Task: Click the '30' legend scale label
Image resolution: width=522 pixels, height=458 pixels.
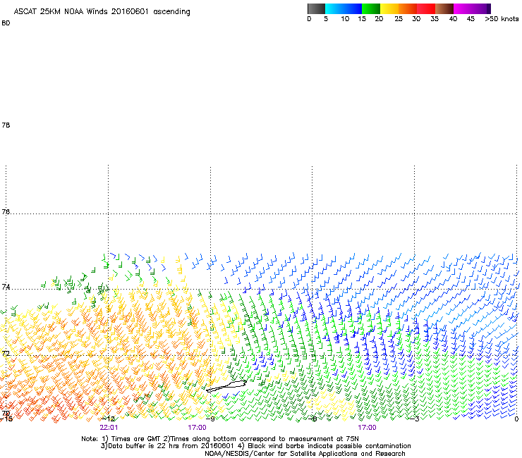Action: (416, 19)
